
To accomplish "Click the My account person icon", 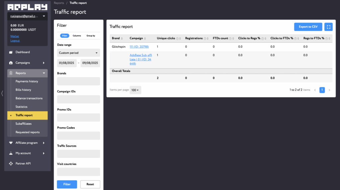I will 11,153.
